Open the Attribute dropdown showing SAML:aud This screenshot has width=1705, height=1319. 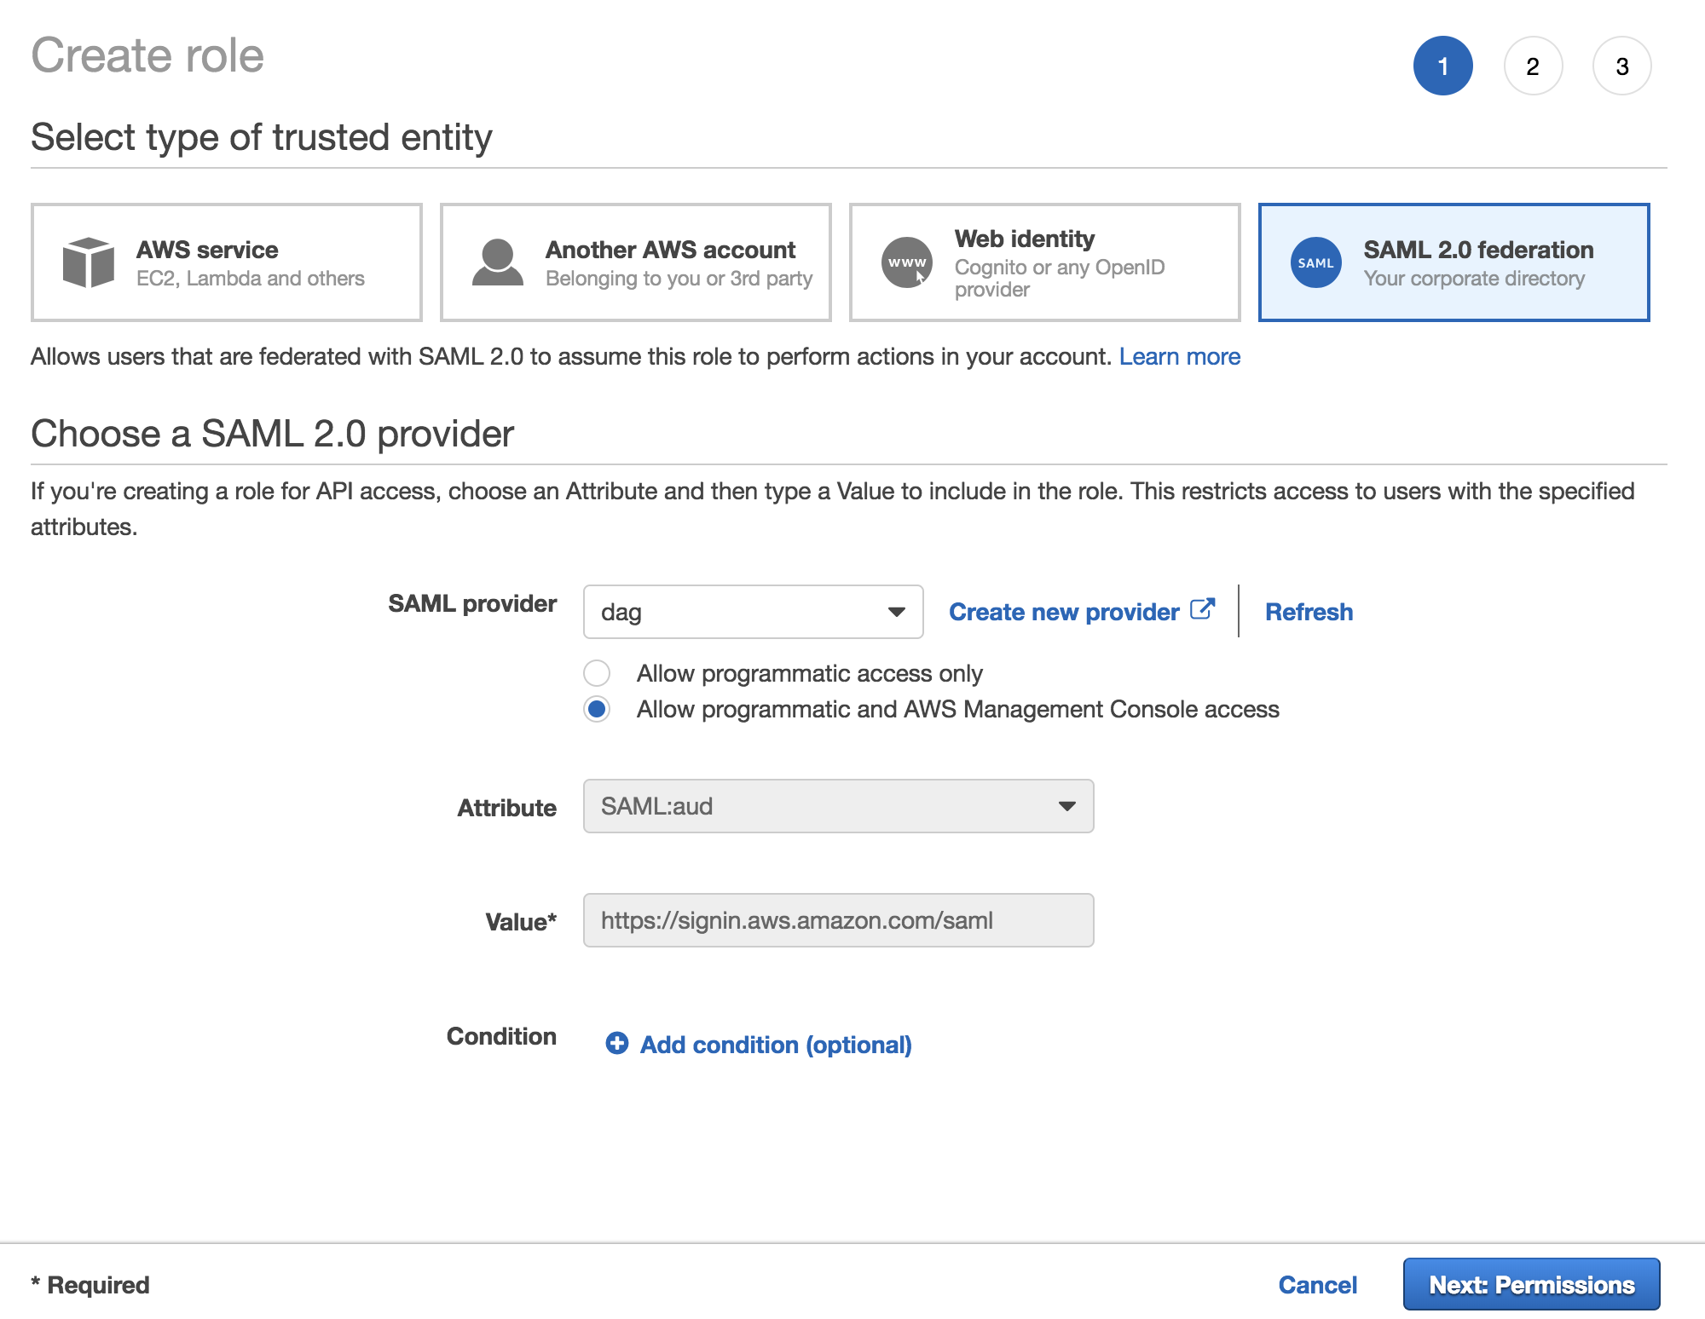[x=837, y=806]
